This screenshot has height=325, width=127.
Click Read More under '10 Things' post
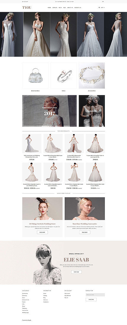click(43, 232)
